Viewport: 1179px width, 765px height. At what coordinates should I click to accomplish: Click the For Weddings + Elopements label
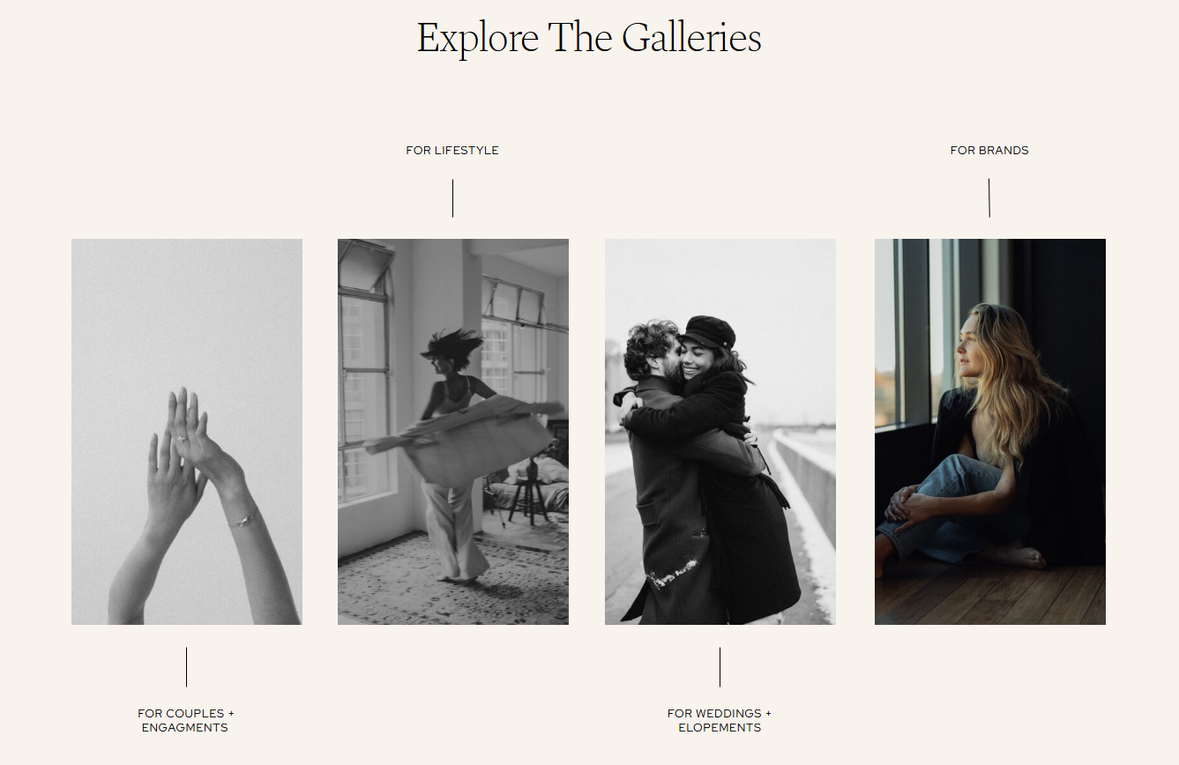point(720,720)
